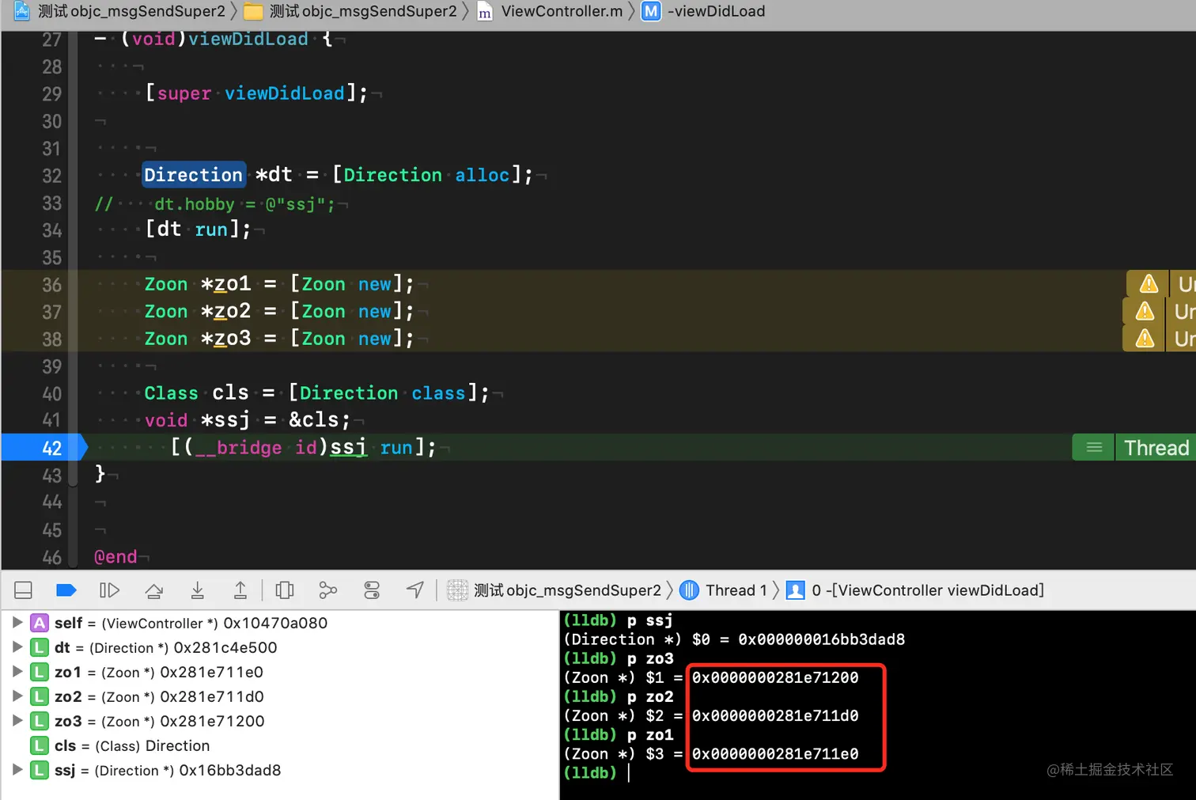The image size is (1196, 800).
Task: Click the stack frame person icon
Action: (x=795, y=590)
